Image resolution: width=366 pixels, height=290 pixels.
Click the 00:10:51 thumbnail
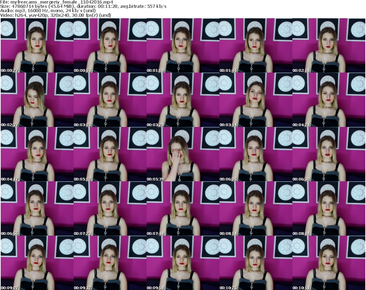(329, 263)
